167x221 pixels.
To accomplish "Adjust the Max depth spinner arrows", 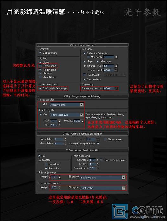I will pyautogui.click(x=116, y=57).
